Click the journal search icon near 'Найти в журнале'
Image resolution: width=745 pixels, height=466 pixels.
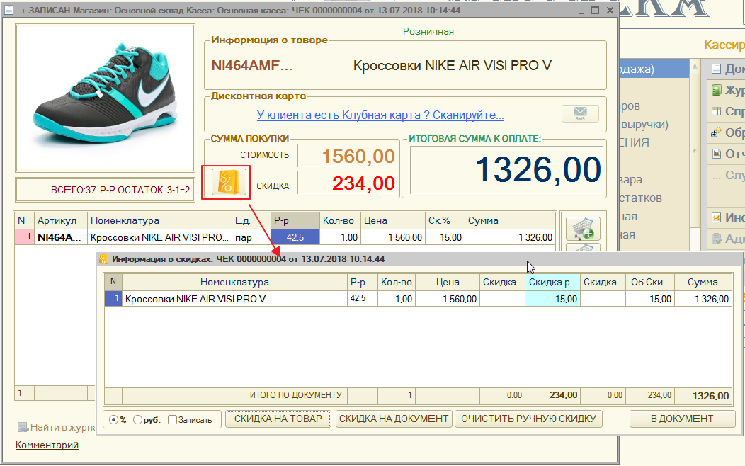tap(23, 428)
